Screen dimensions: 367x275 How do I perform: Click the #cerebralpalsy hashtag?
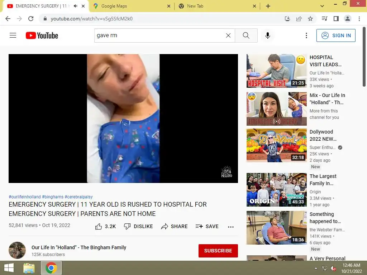click(78, 197)
